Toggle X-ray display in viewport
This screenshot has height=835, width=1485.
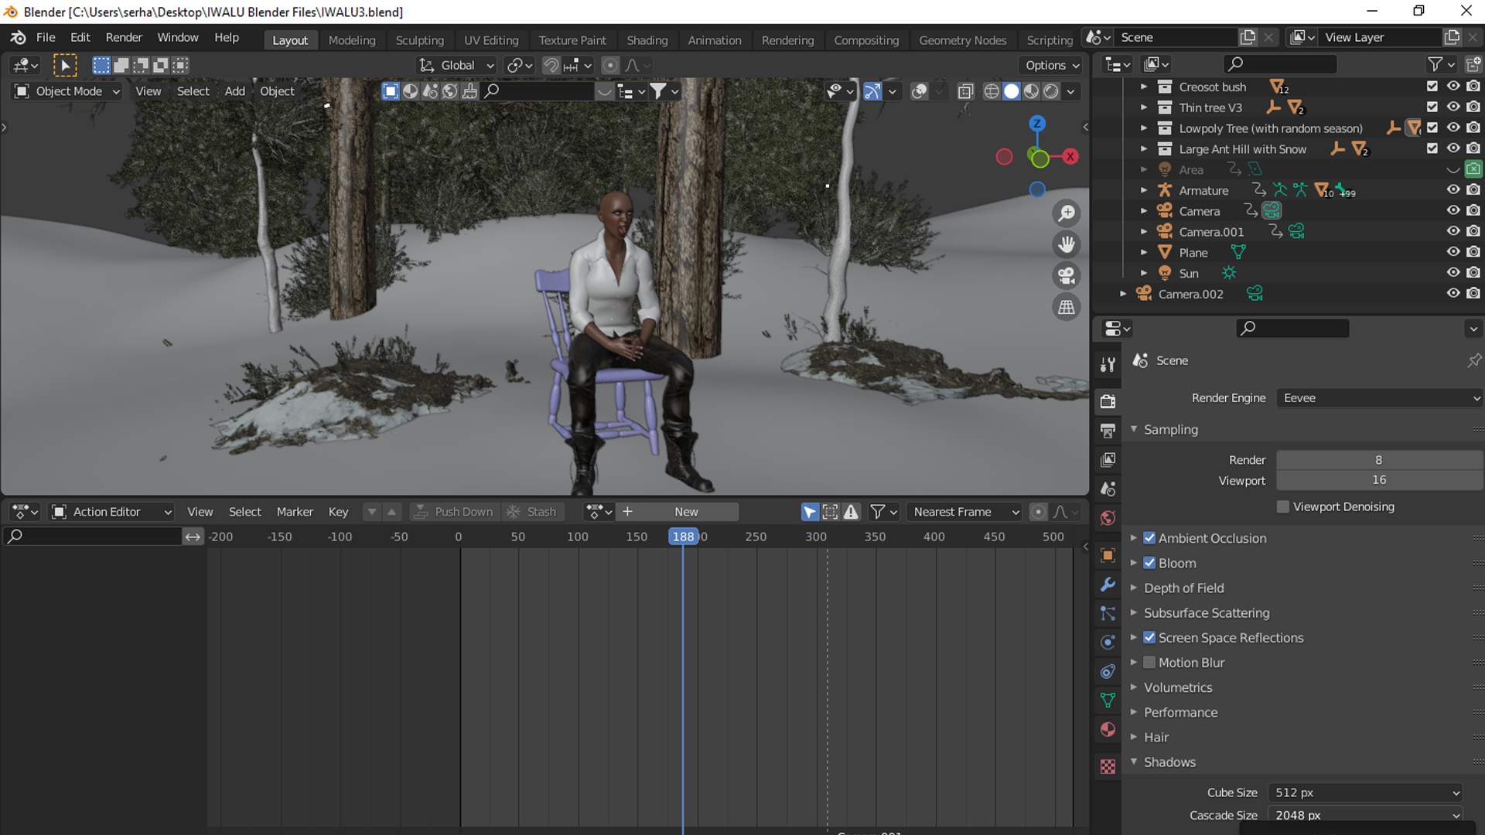point(965,91)
